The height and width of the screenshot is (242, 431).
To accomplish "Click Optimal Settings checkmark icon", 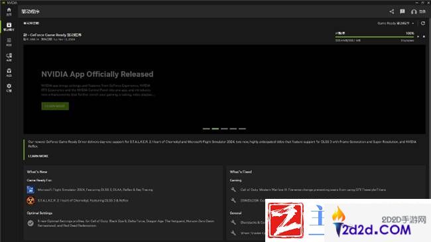I will click(31, 223).
